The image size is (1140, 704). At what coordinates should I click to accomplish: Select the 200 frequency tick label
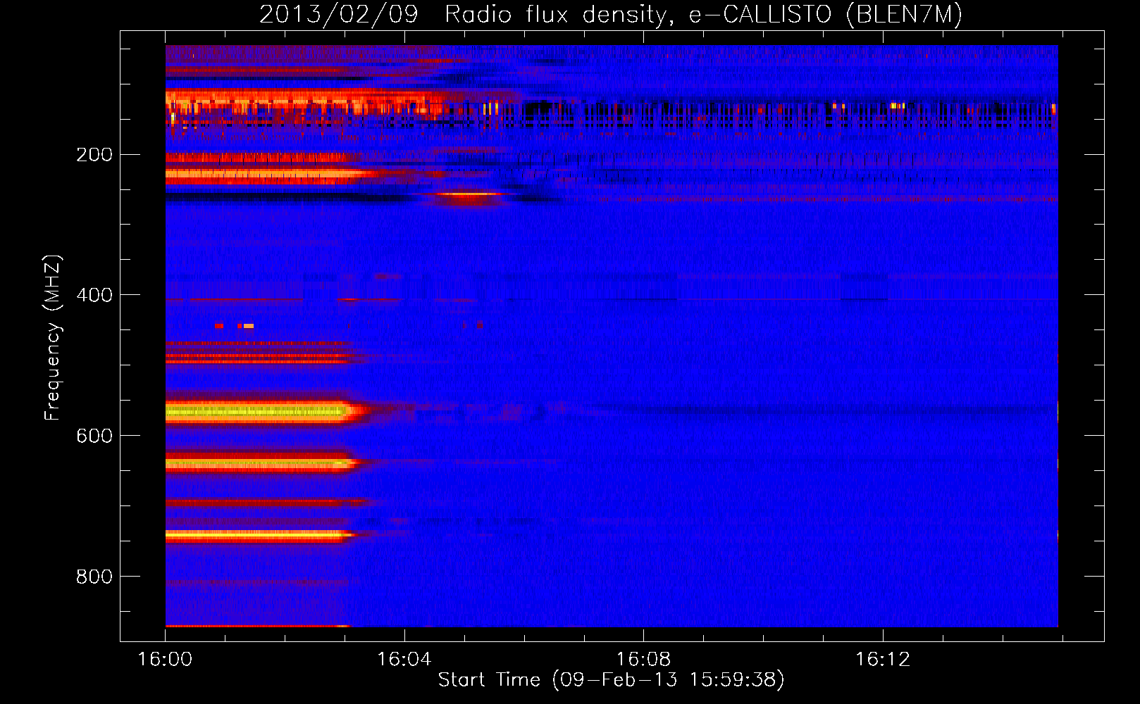[94, 154]
